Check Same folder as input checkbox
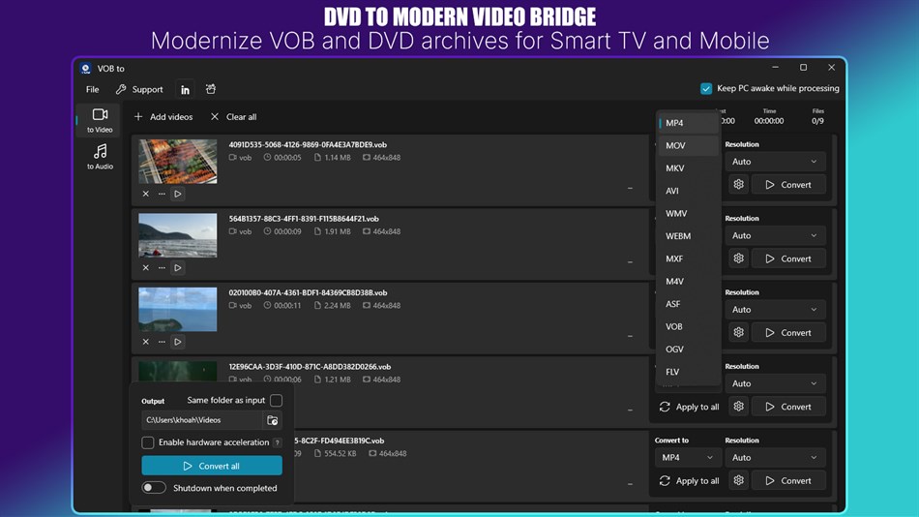The image size is (919, 517). tap(276, 400)
